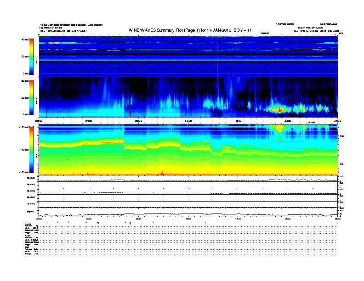The image size is (364, 281).
Task: Click the TNR spectrogram color scale bar
Action: (31, 150)
